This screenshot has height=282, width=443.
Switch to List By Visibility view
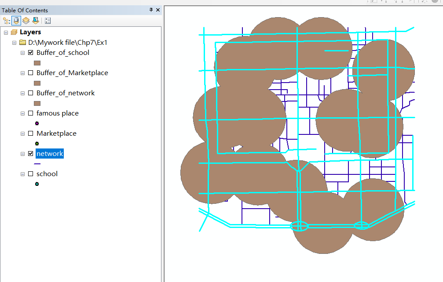[x=26, y=21]
